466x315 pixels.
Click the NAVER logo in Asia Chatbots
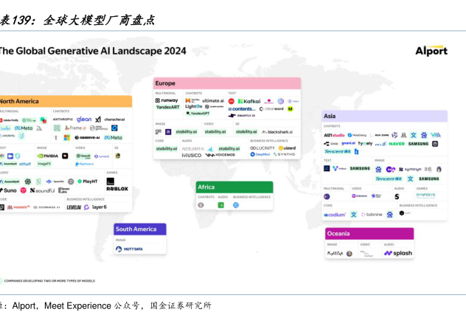click(x=396, y=144)
